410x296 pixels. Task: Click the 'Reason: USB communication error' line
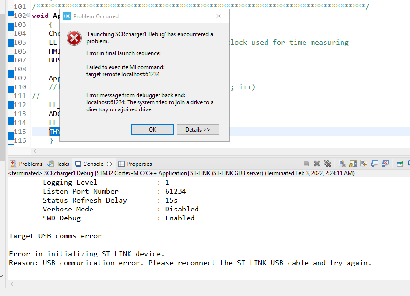(x=190, y=263)
